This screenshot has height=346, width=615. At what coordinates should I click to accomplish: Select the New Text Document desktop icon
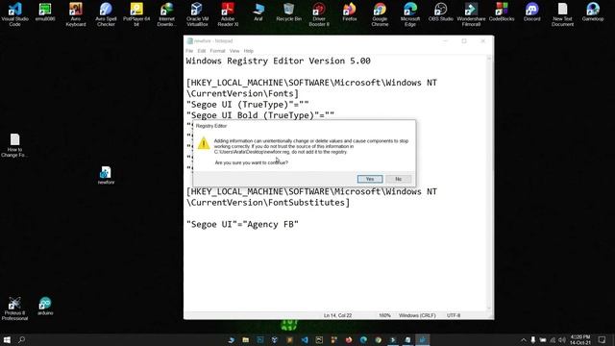click(x=562, y=13)
